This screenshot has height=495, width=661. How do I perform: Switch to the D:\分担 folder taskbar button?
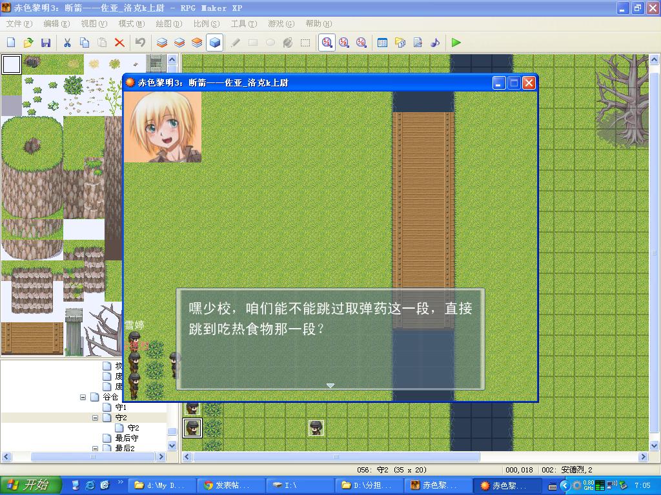tap(369, 485)
